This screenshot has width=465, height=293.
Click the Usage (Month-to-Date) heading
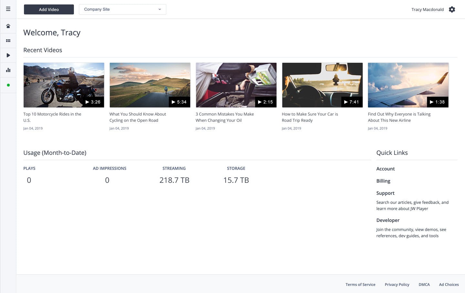pyautogui.click(x=55, y=153)
